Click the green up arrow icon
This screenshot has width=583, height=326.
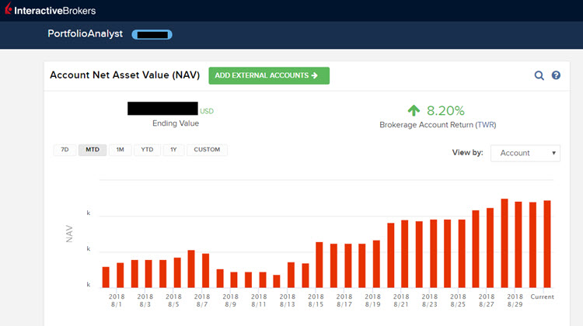coord(414,110)
